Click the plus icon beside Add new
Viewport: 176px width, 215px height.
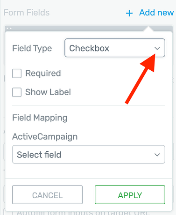pyautogui.click(x=129, y=13)
